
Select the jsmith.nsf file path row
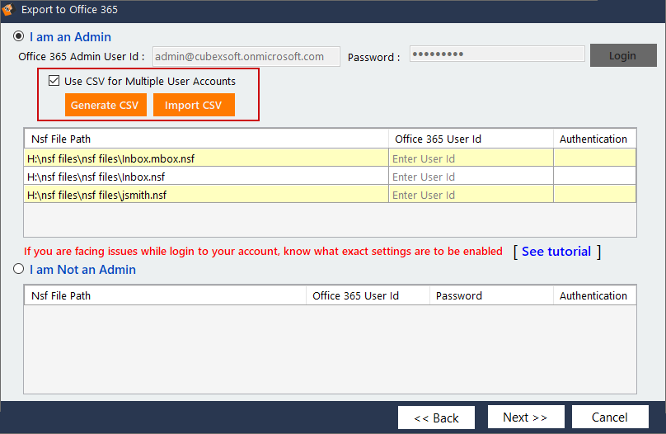click(x=206, y=196)
